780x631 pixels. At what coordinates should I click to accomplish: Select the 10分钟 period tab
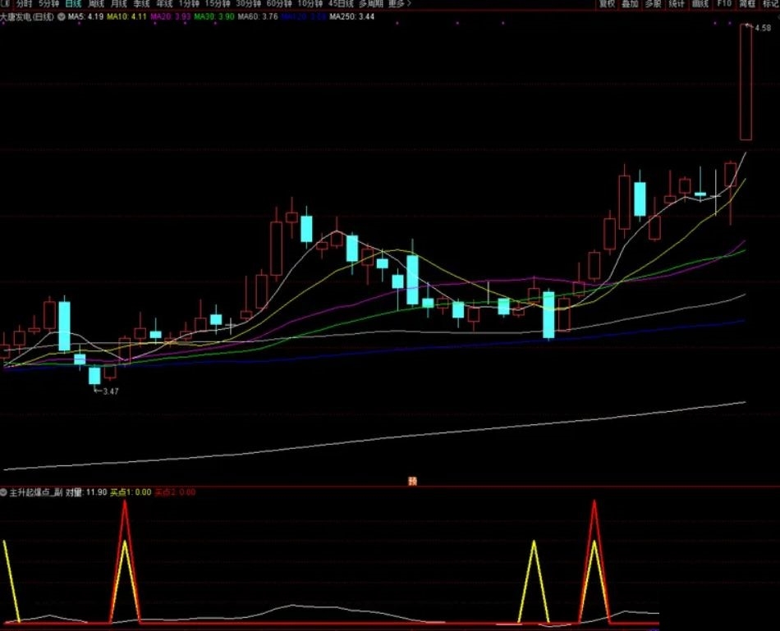coord(310,3)
